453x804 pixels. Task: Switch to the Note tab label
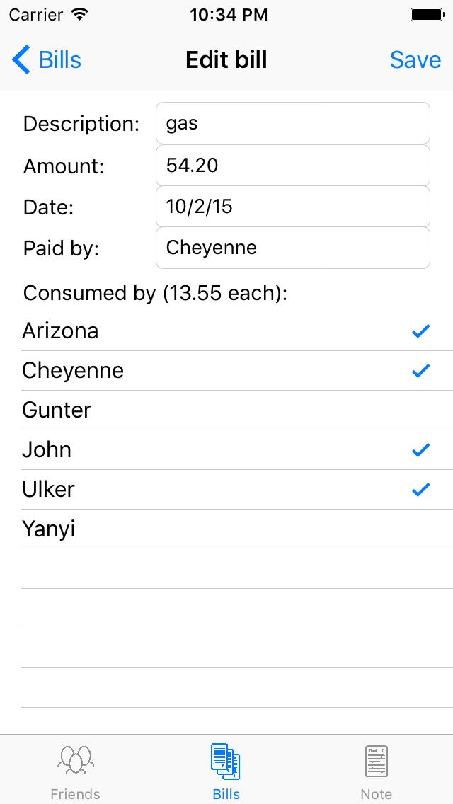tap(376, 794)
